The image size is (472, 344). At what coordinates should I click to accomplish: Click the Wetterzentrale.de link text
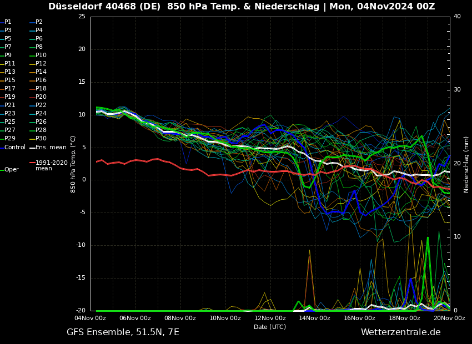pos(400,332)
